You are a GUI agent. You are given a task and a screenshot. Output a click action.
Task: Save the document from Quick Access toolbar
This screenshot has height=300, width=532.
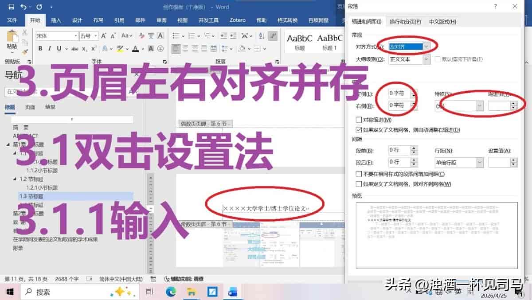(11, 7)
